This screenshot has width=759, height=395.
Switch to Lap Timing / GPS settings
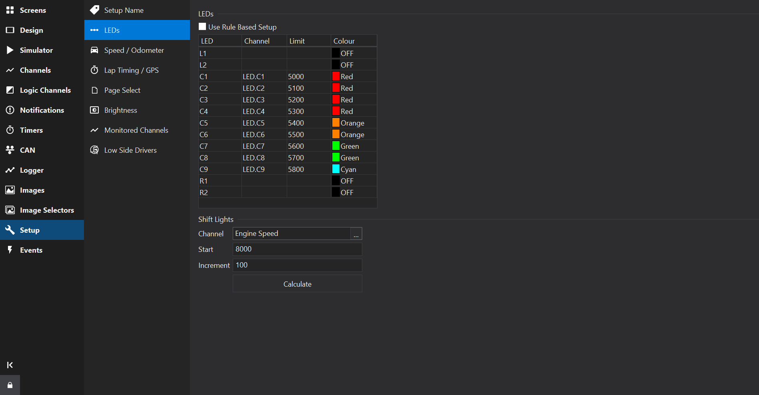(131, 70)
